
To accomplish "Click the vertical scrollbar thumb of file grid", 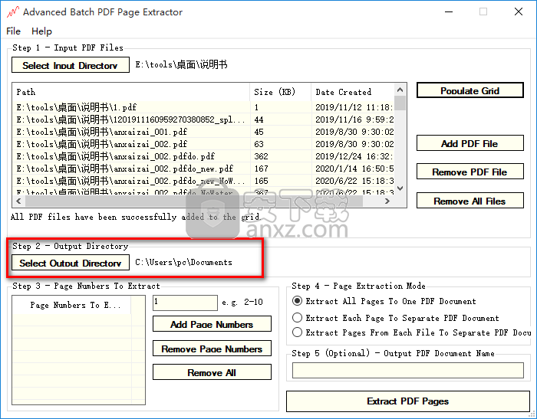I will (x=400, y=103).
